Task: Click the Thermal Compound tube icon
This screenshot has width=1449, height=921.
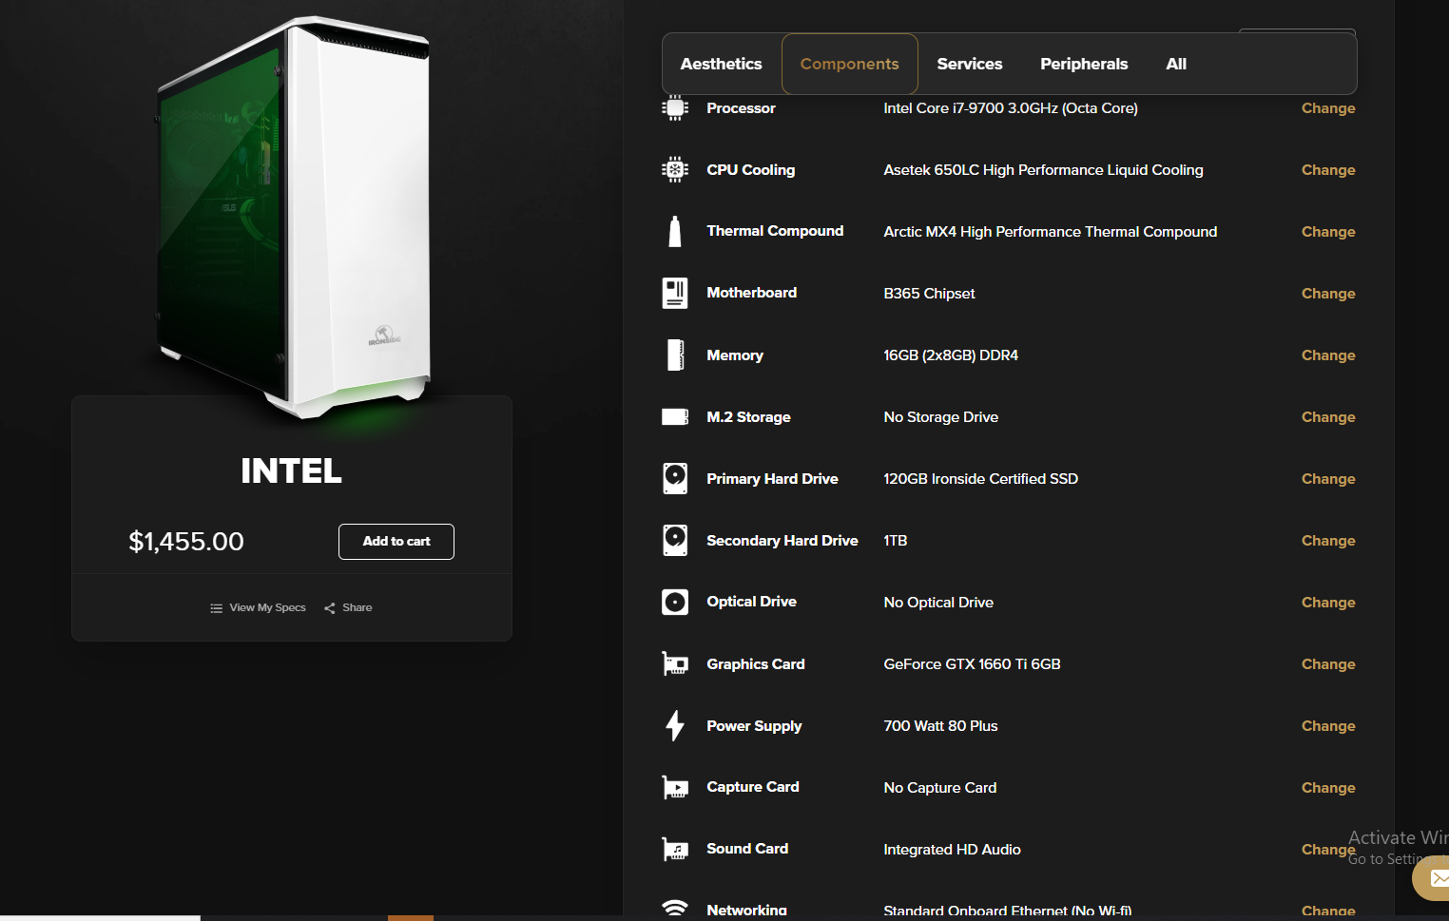Action: coord(675,231)
